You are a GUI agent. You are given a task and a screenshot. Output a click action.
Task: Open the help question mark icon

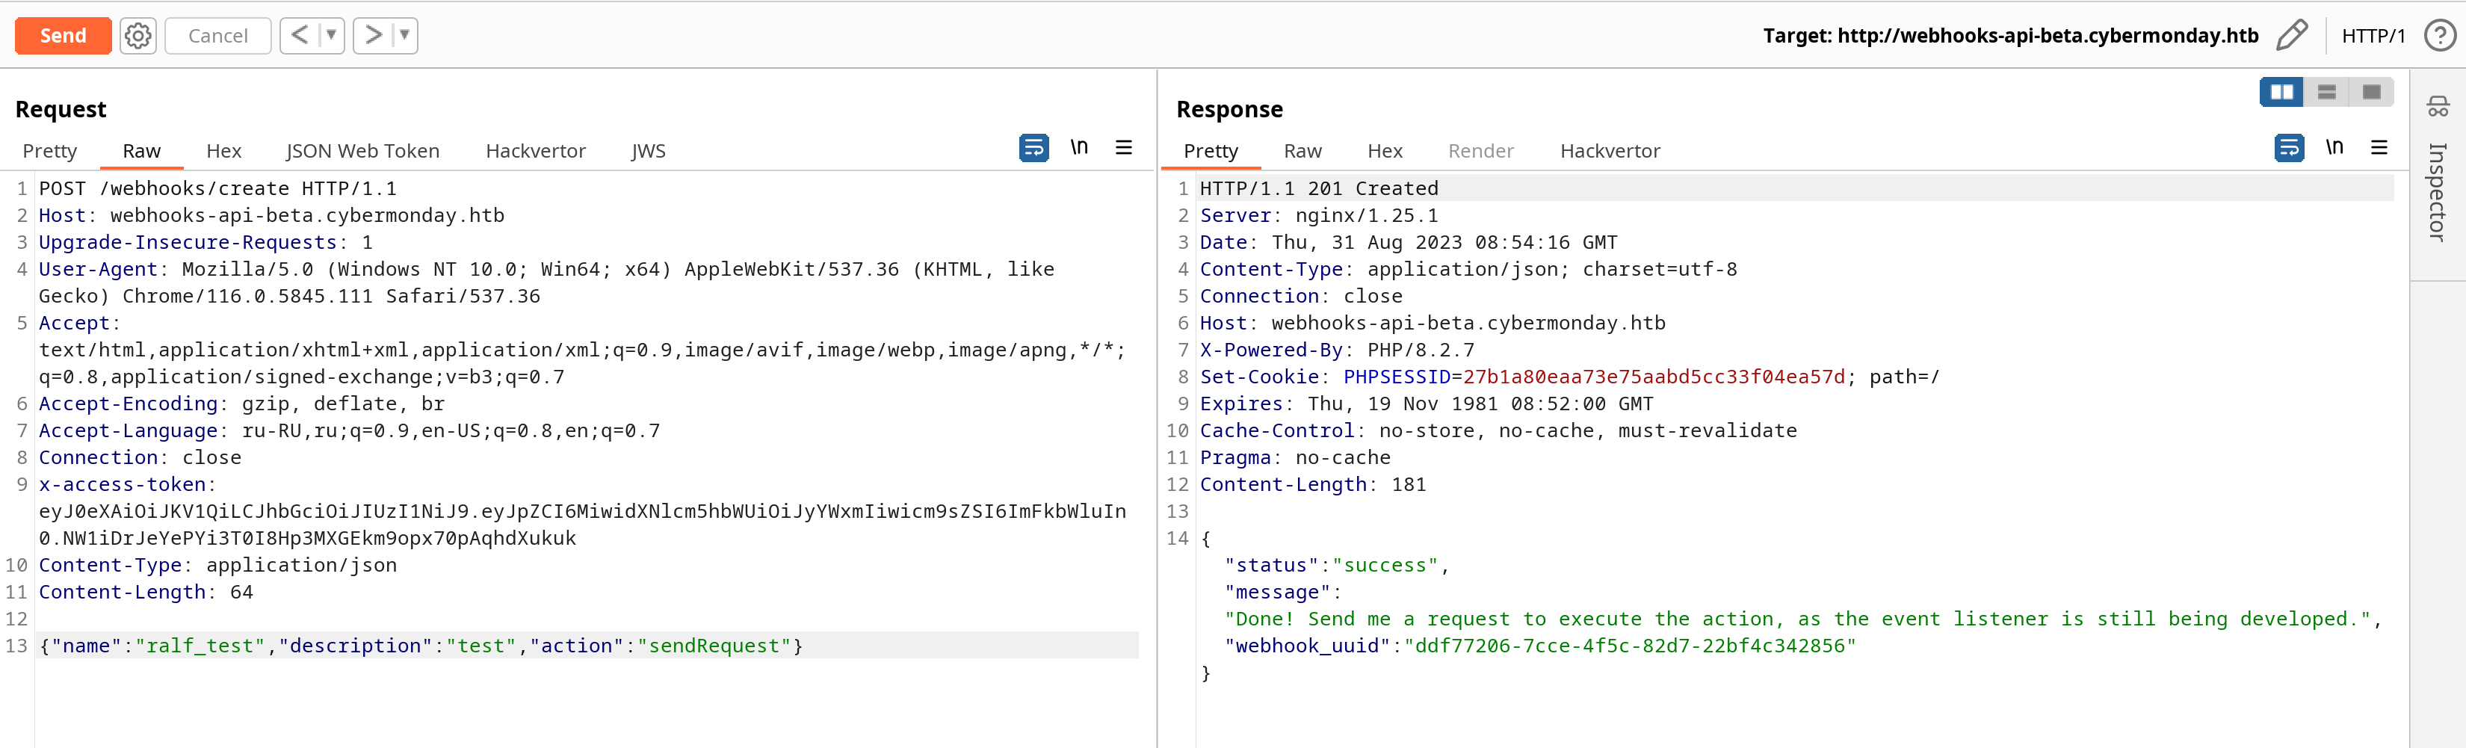coord(2439,35)
